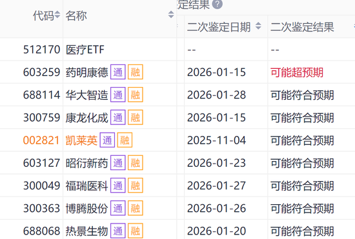The image size is (355, 239).
Task: Click the 通 badge for 凯莱英
Action: click(107, 140)
